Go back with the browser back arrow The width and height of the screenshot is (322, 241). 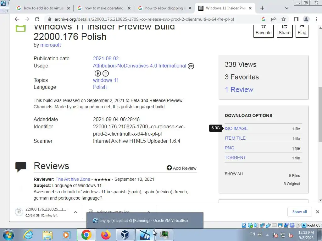point(17,19)
